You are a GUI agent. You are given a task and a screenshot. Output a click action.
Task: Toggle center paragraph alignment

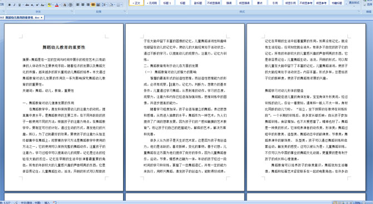click(x=83, y=5)
